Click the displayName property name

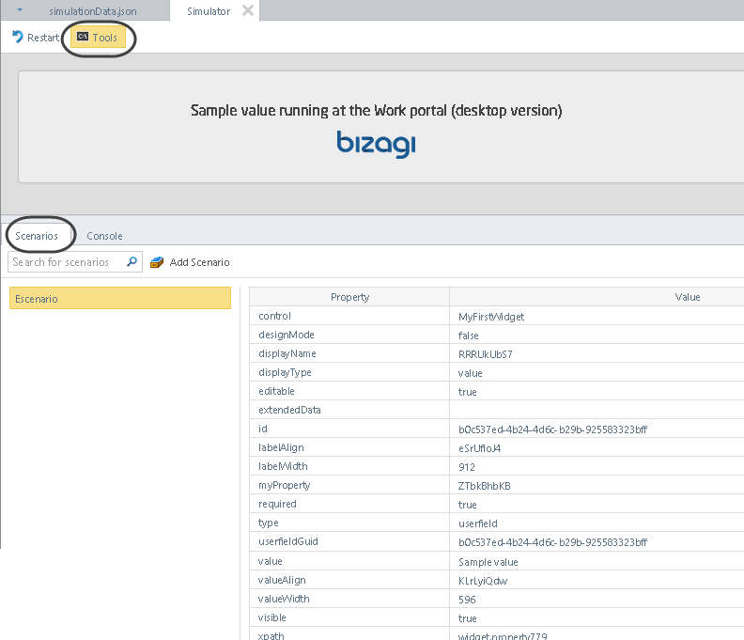[x=287, y=353]
